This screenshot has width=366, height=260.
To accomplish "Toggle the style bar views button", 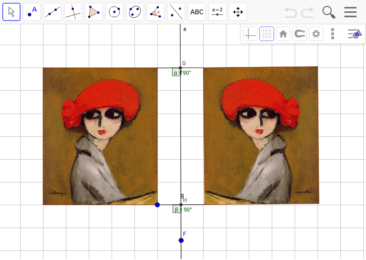I will pos(355,34).
